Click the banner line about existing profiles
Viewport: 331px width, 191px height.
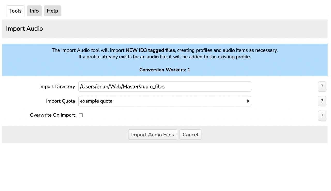(164, 57)
